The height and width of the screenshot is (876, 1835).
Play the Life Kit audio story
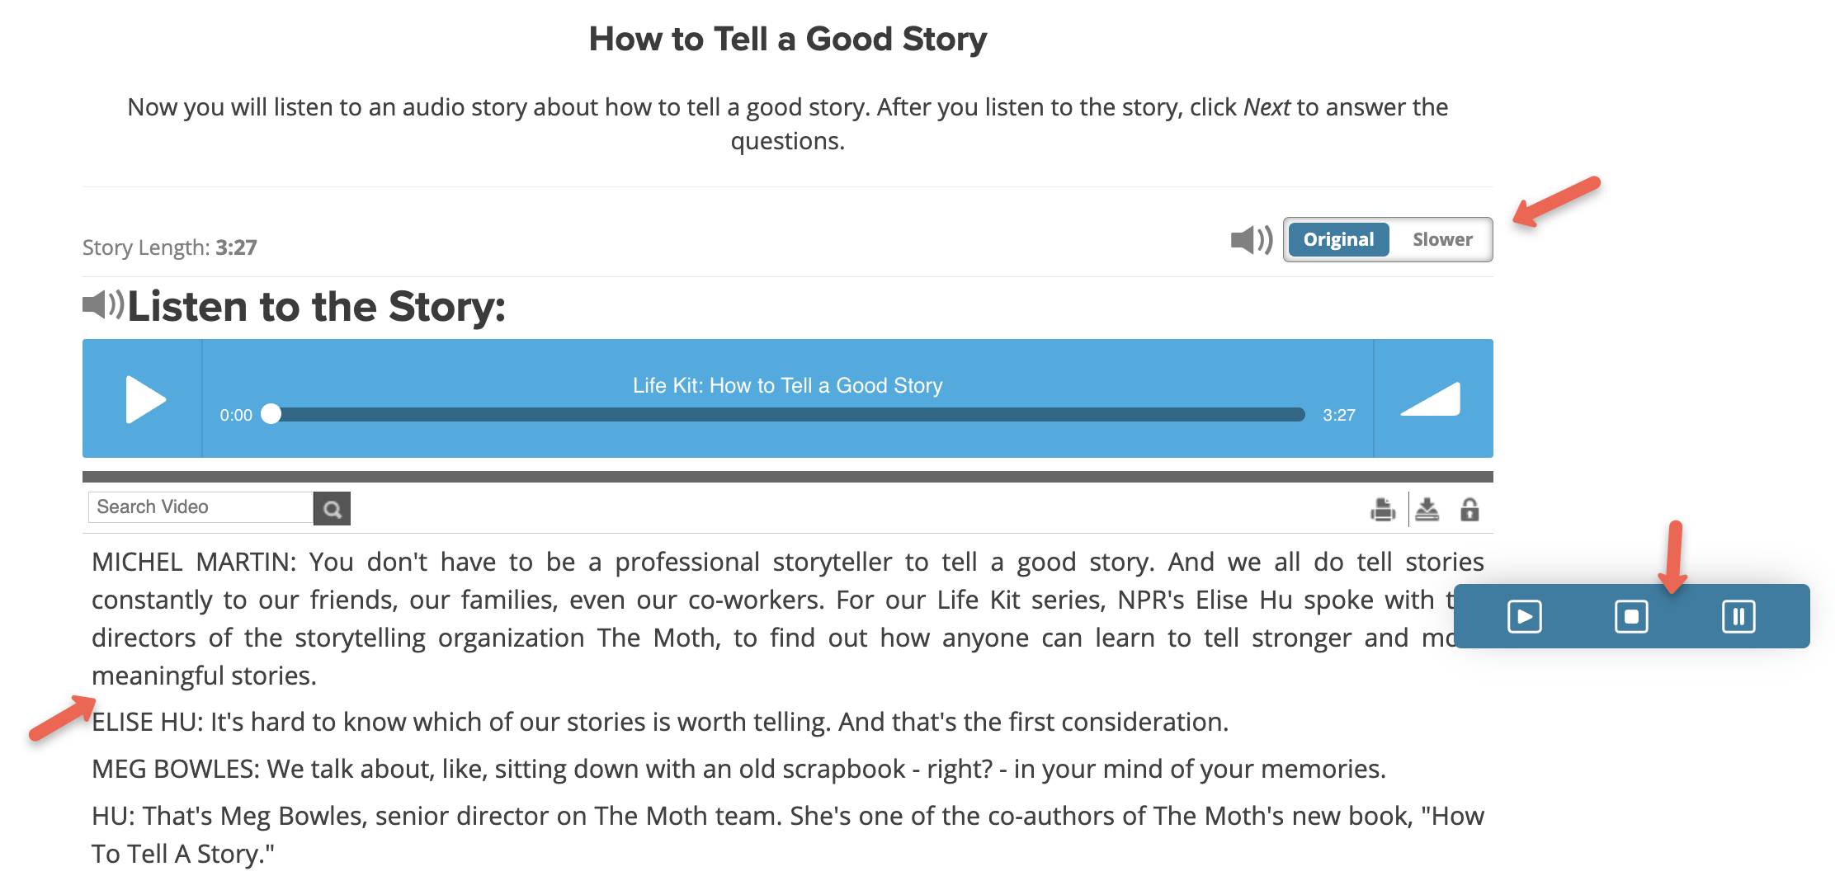tap(145, 399)
